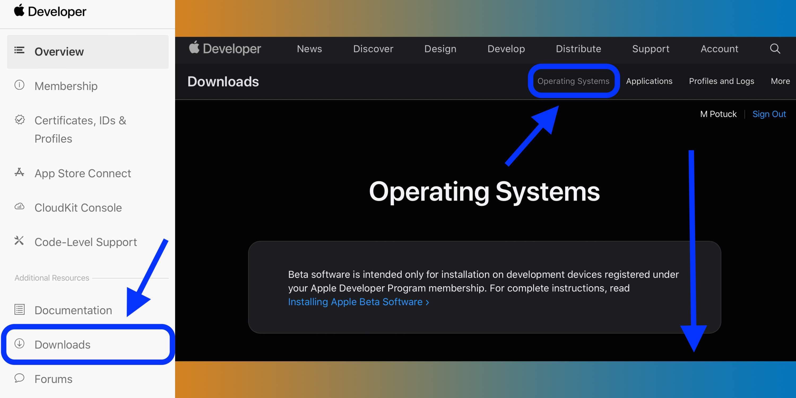This screenshot has width=796, height=398.
Task: Open Certificates, IDs & Profiles via badge icon
Action: pyautogui.click(x=19, y=119)
